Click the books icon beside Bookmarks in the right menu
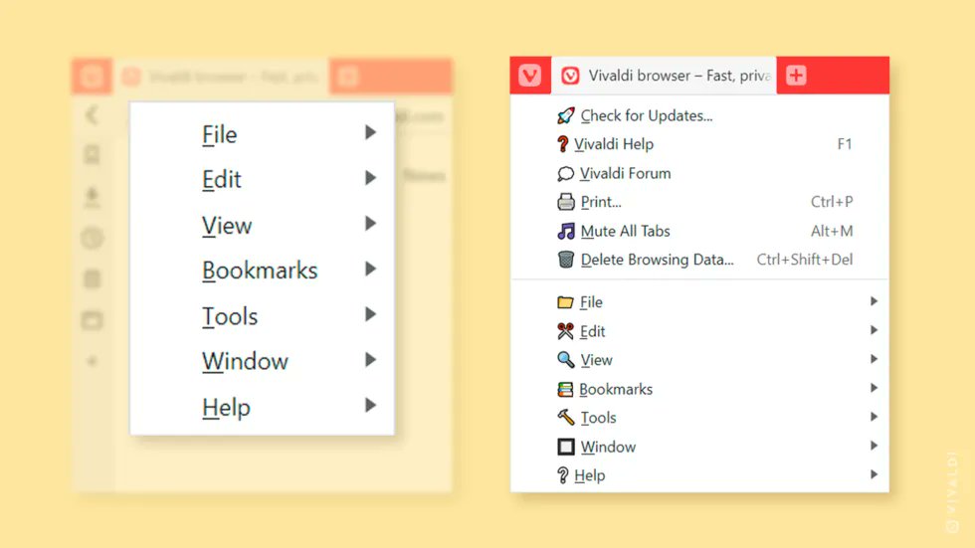The width and height of the screenshot is (975, 548). [x=565, y=389]
